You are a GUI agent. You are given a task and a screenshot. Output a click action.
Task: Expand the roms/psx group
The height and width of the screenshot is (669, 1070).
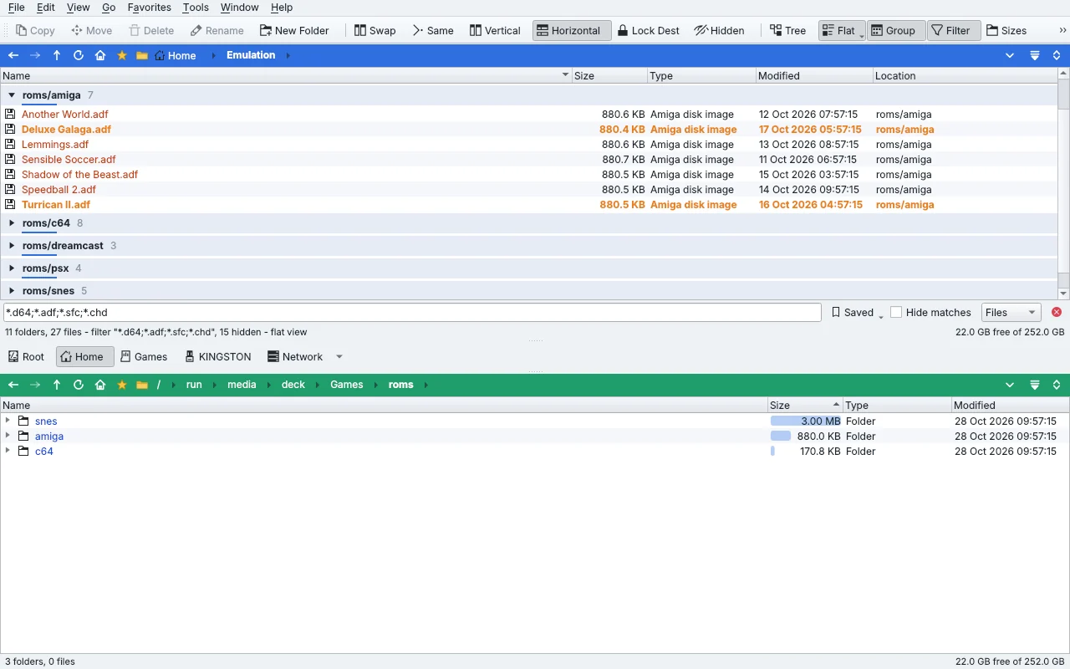[12, 268]
